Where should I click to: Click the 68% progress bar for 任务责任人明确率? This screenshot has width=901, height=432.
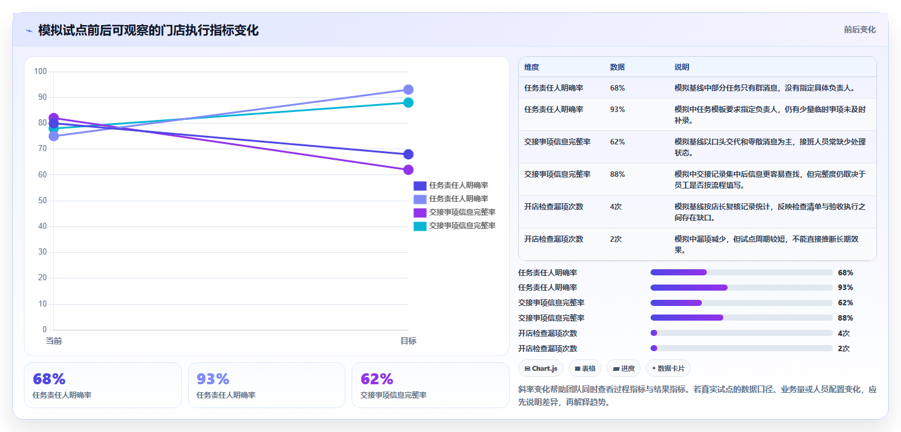(742, 272)
